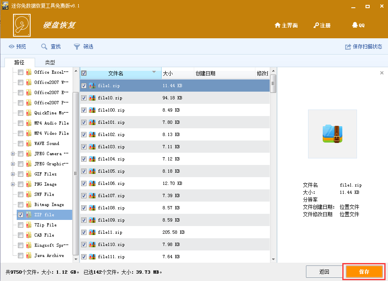Open the filter funnel icon
Viewport: 388px width, 281px height.
tap(77, 46)
